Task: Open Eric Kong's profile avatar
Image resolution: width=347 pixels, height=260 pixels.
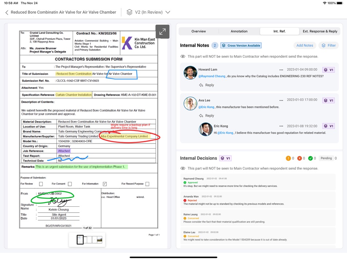Action: [x=206, y=129]
